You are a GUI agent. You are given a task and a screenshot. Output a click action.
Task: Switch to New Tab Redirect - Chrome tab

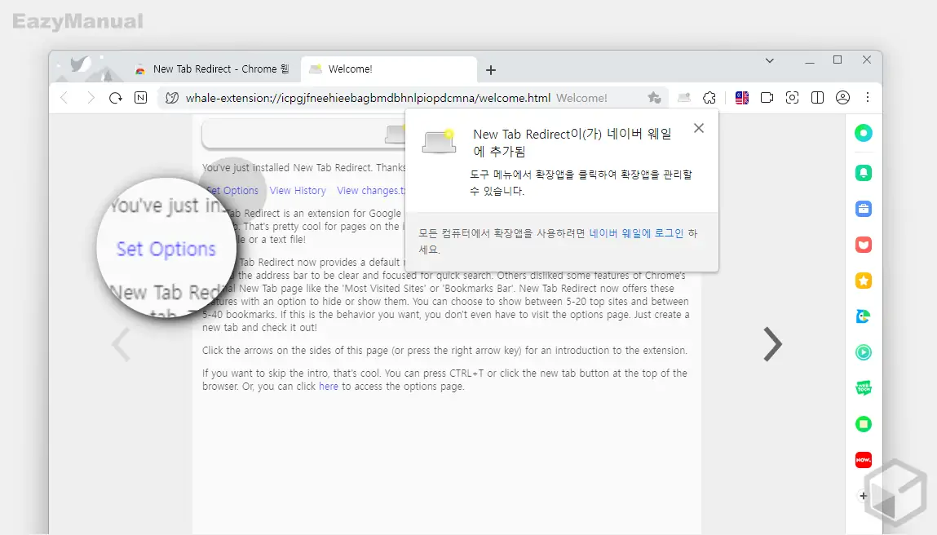tap(213, 69)
